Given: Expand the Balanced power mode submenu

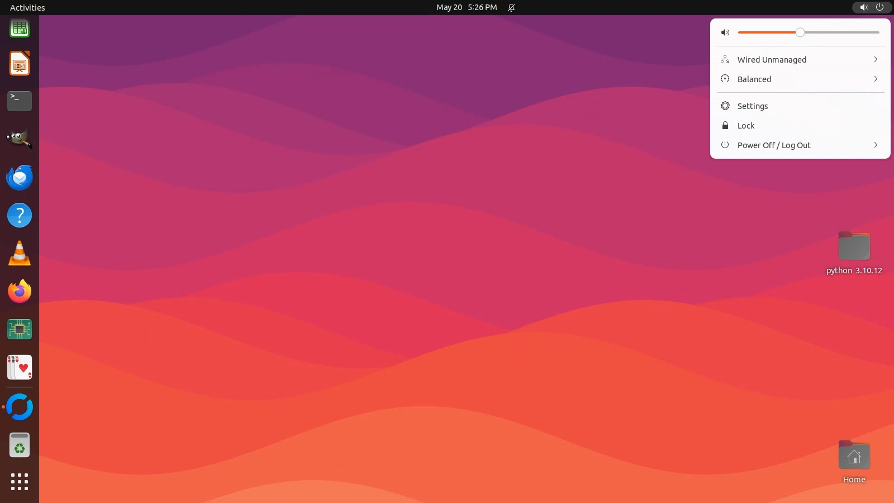Looking at the screenshot, I should 800,79.
